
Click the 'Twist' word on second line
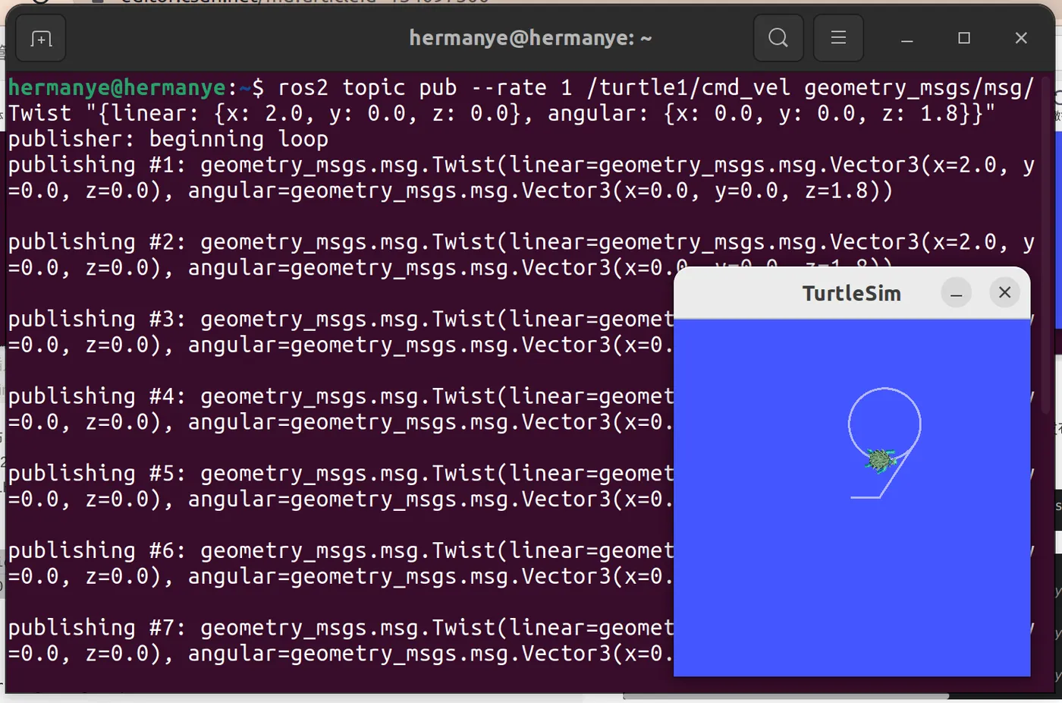coord(39,114)
